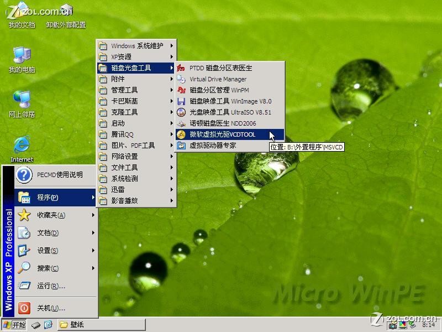Launch WinPM partition manager
The image size is (442, 332).
coord(217,90)
